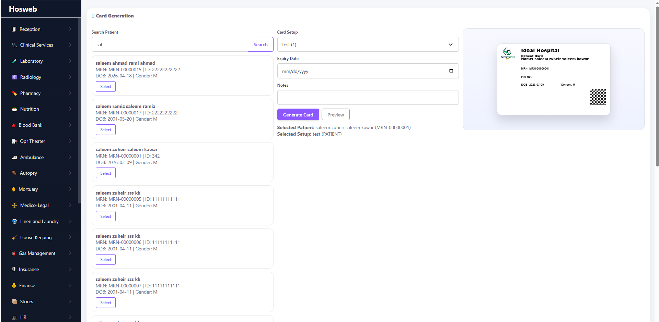Click the page vertical scrollbar
This screenshot has width=659, height=322.
[657, 86]
